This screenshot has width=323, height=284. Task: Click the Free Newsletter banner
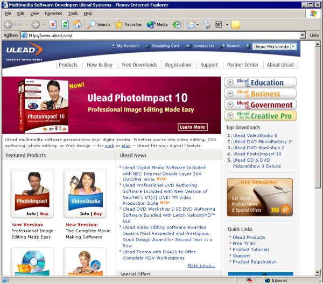pos(260,197)
